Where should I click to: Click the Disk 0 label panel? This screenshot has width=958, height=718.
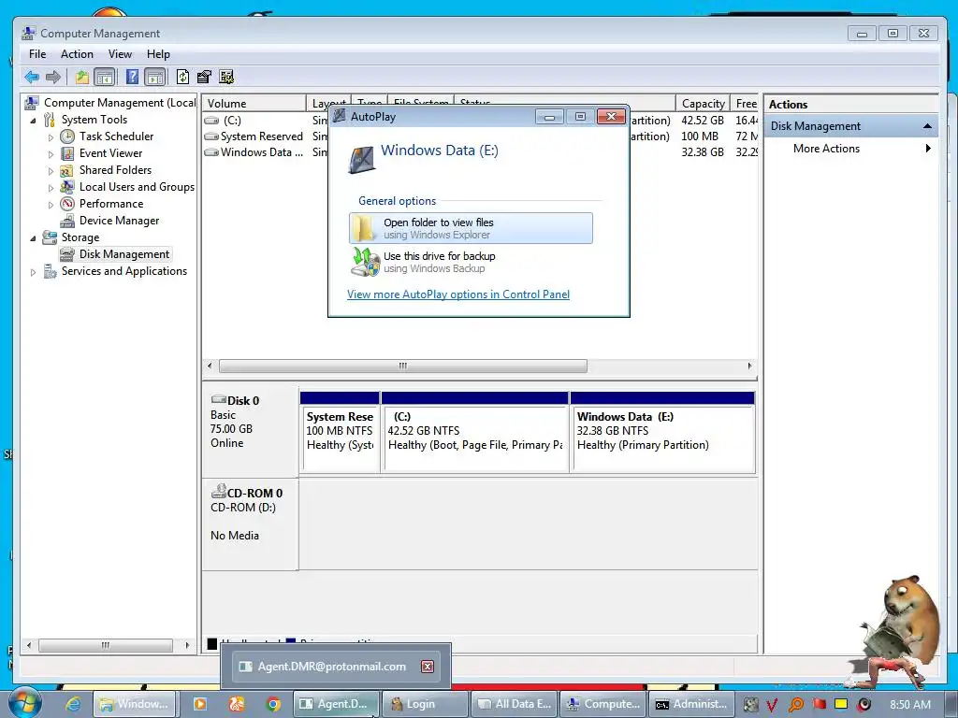click(x=251, y=431)
